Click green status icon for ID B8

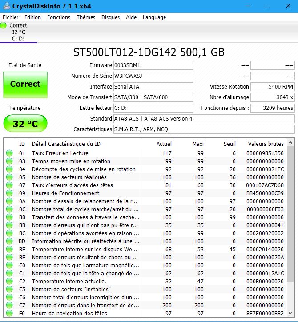coord(9,217)
